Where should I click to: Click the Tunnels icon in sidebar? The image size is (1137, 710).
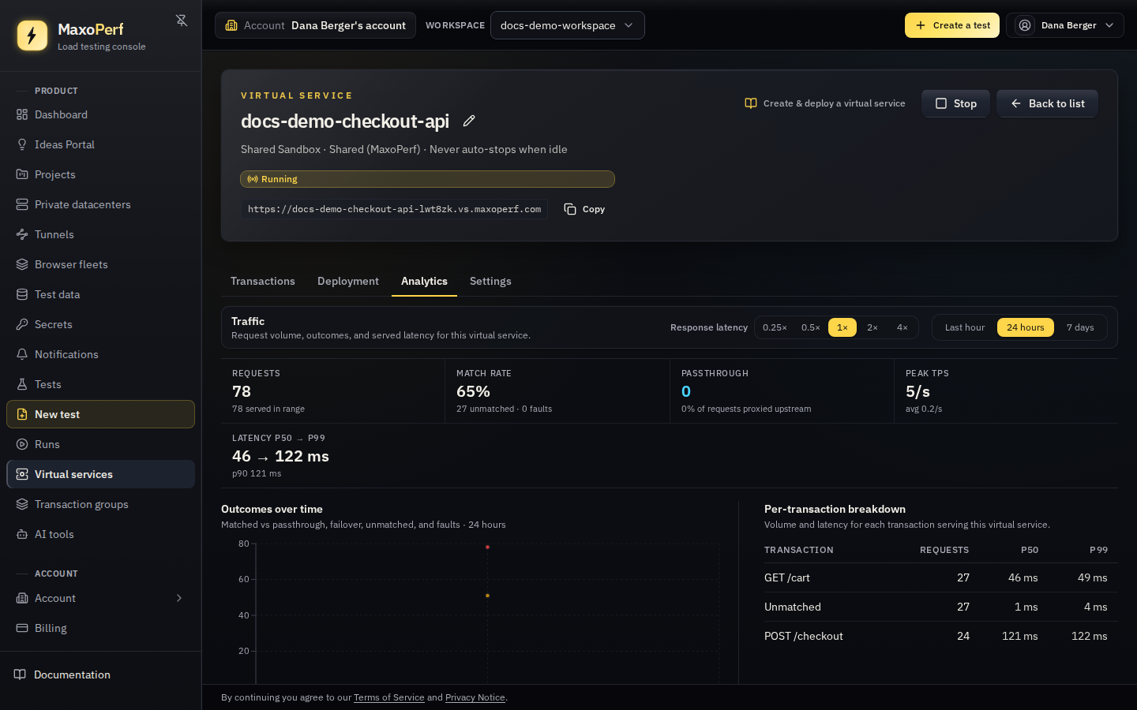(22, 234)
